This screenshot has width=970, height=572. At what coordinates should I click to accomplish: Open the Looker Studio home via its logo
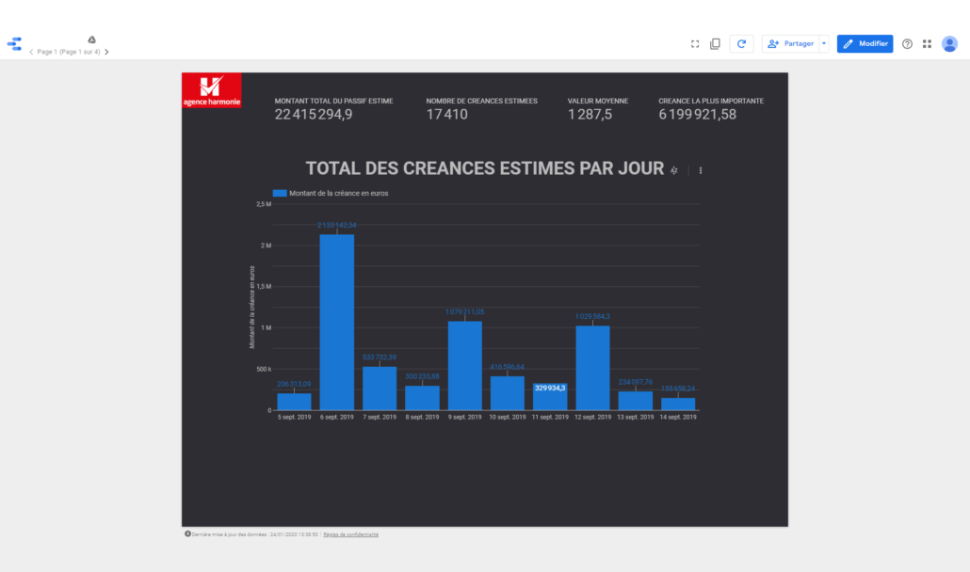[x=14, y=43]
